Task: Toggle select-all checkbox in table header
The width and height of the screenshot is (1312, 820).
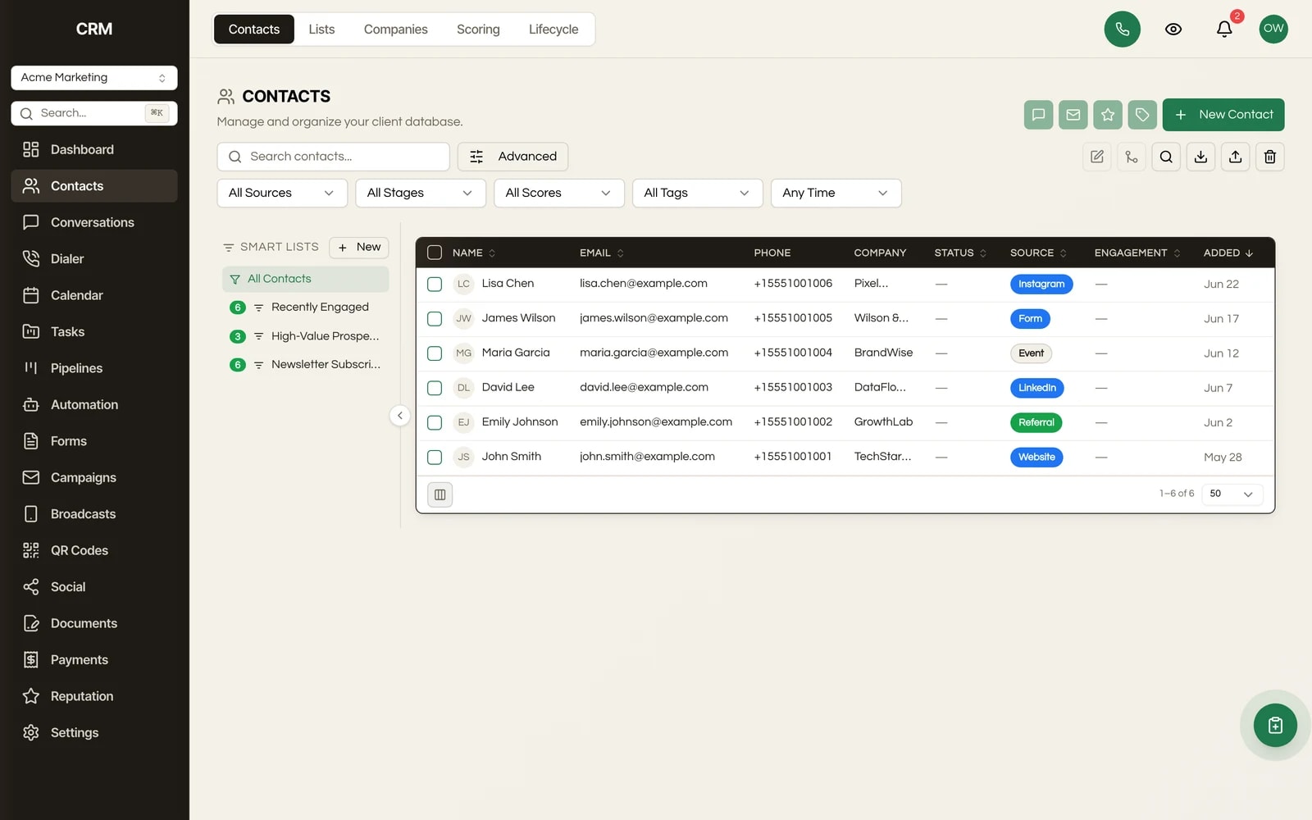Action: point(435,253)
